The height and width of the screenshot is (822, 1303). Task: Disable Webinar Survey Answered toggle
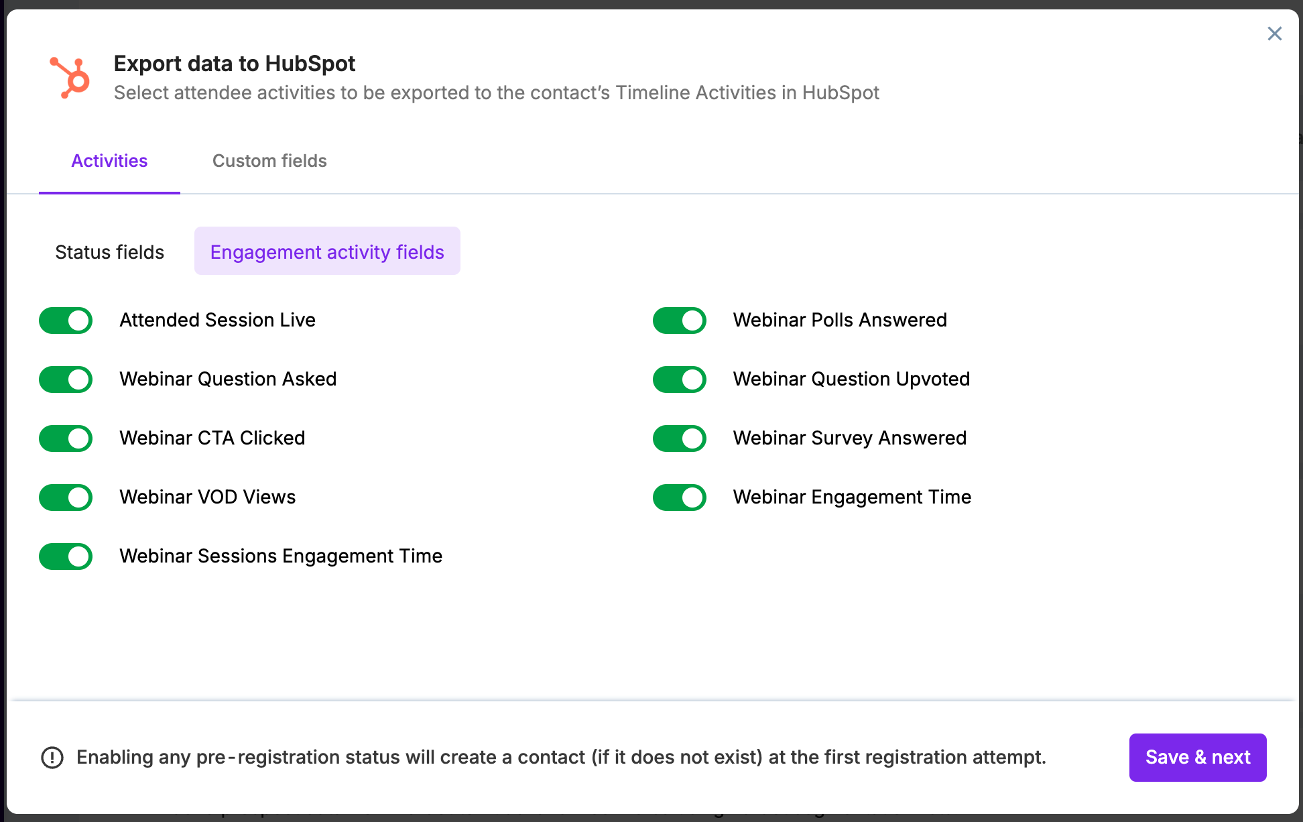point(679,438)
